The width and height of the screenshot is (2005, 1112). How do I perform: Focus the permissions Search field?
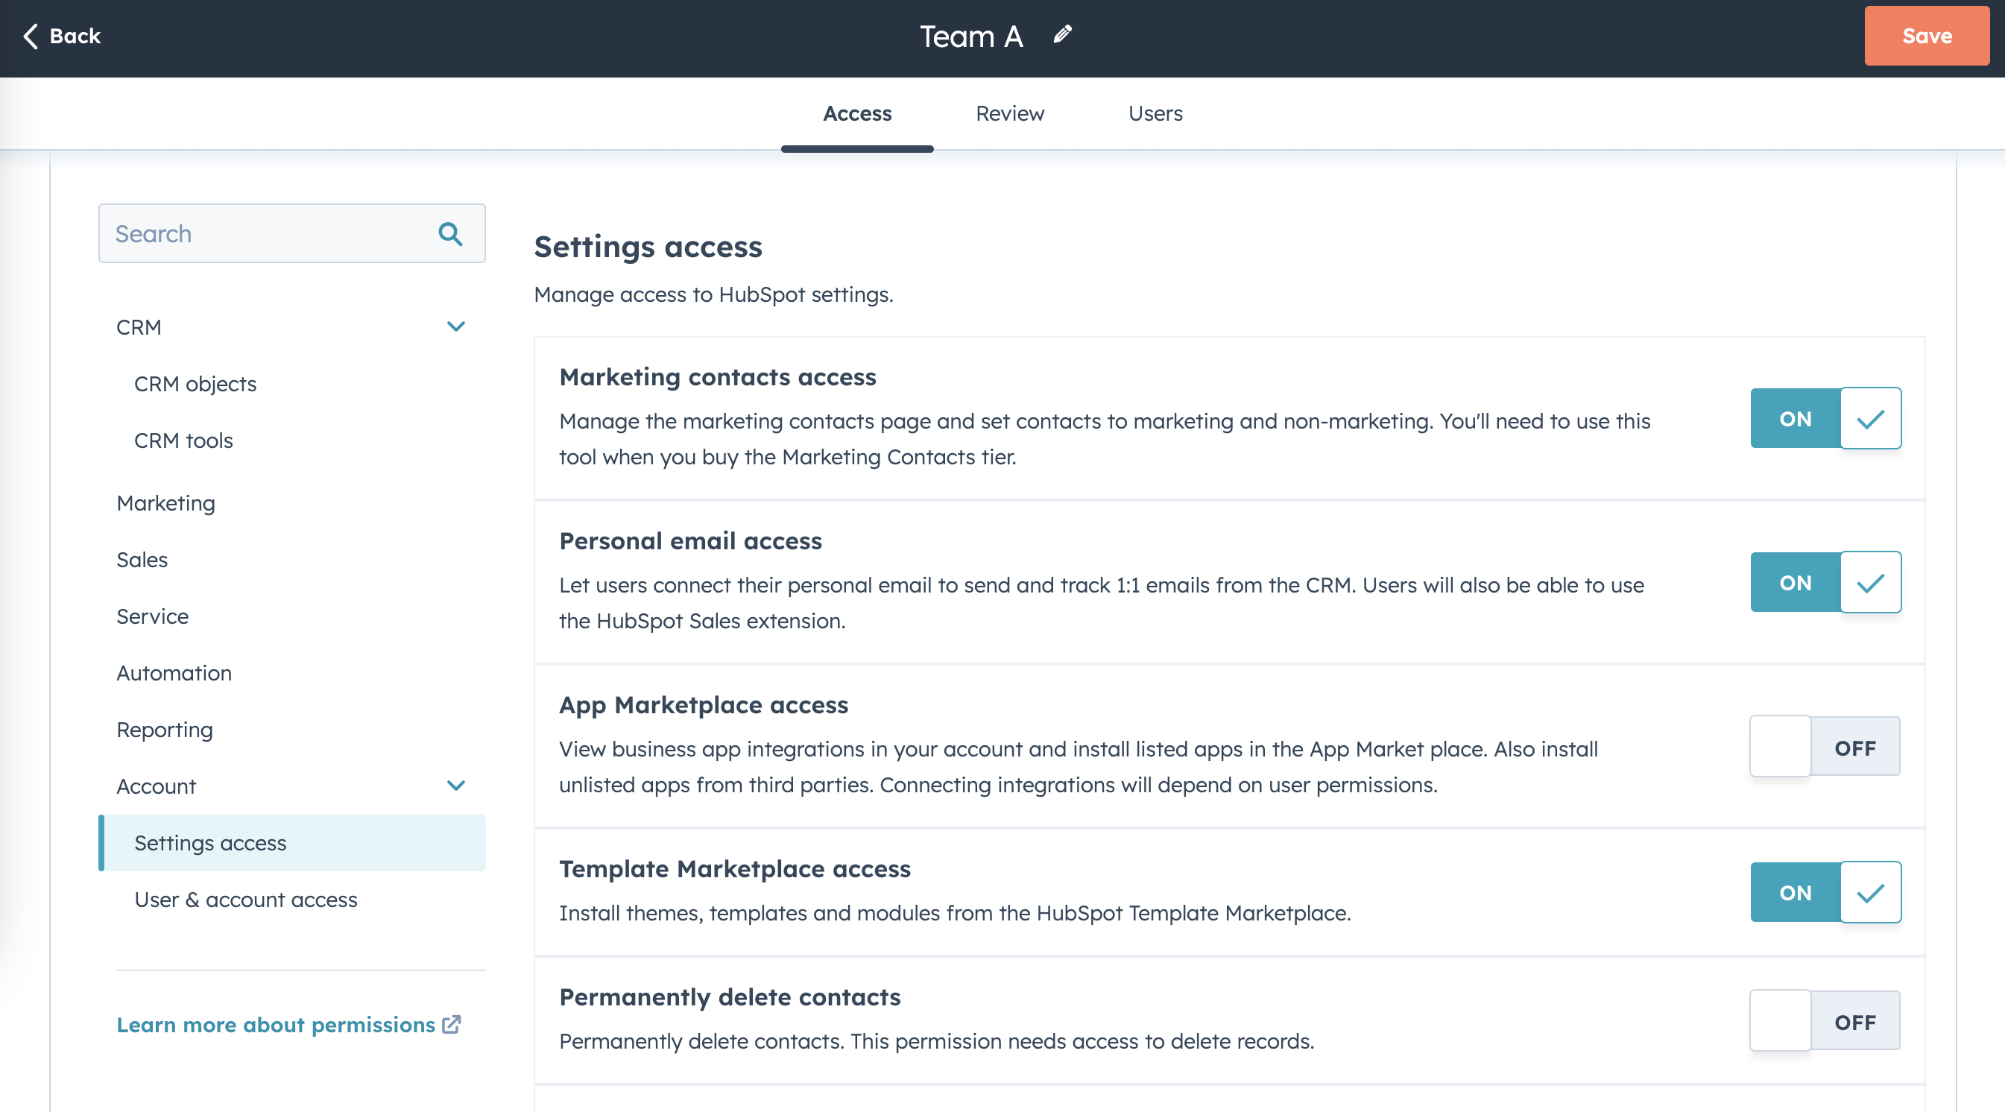[x=292, y=233]
